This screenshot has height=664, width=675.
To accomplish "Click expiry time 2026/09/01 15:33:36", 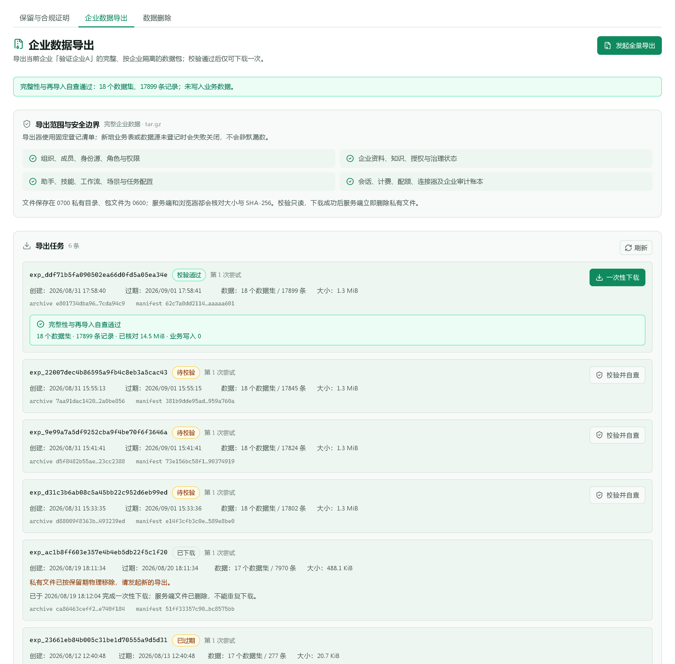I will point(173,509).
